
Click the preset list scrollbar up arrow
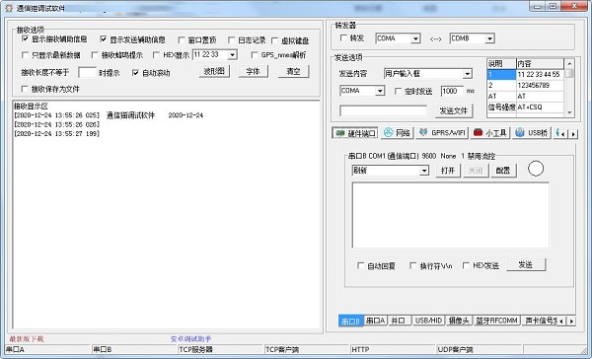(569, 63)
